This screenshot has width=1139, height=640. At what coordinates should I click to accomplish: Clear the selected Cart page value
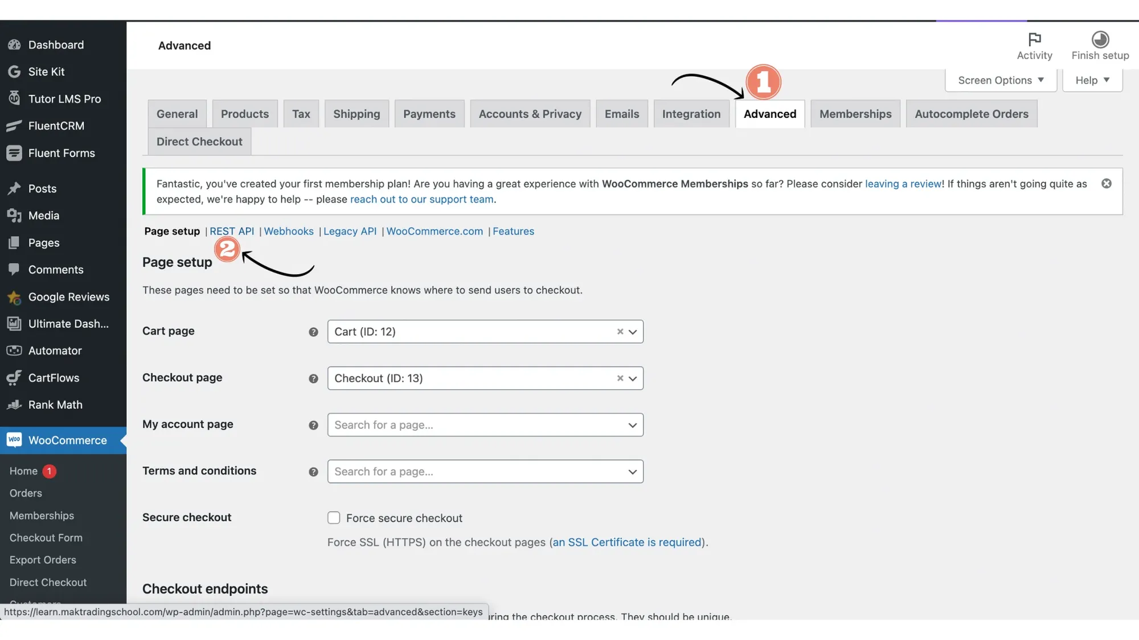[x=620, y=332]
